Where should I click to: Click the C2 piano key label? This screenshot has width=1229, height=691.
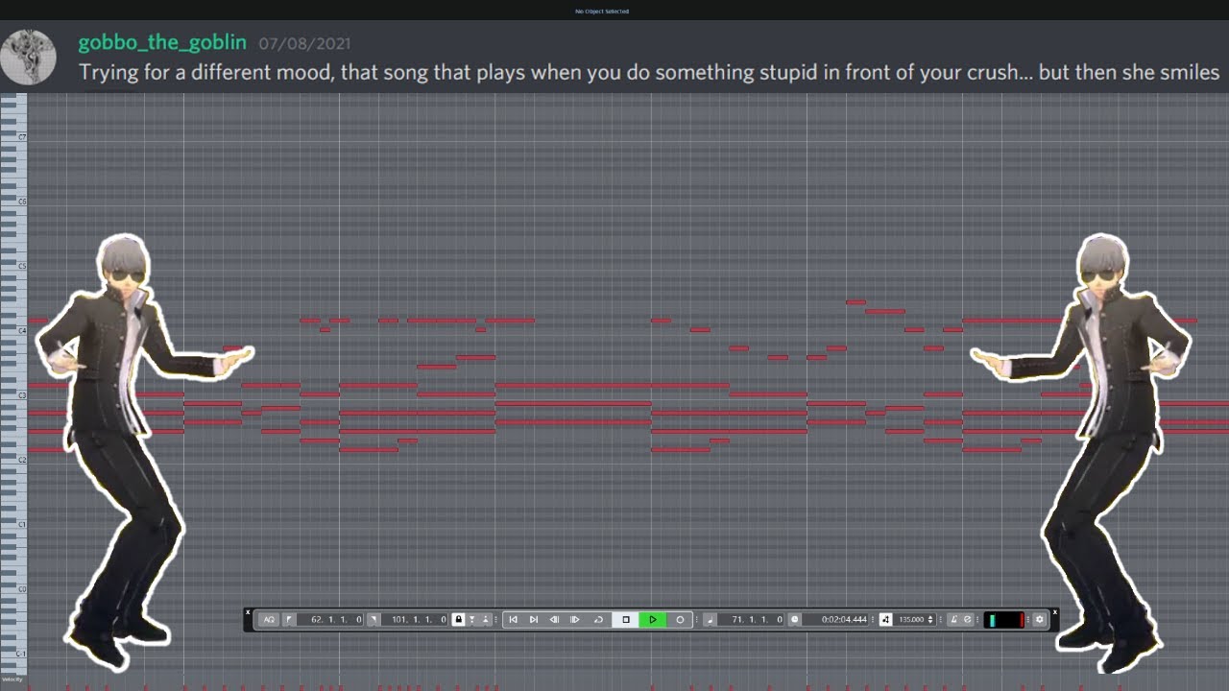tap(21, 460)
